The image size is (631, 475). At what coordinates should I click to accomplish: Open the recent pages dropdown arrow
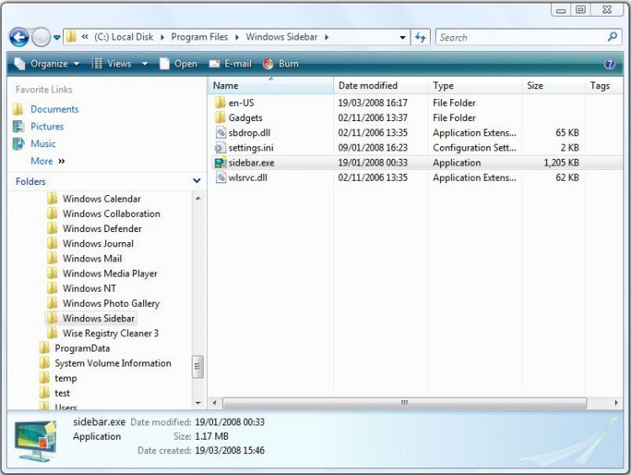[x=56, y=38]
